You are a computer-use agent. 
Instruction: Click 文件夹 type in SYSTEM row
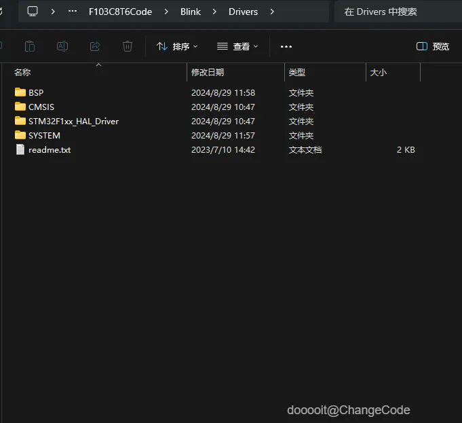(x=301, y=135)
